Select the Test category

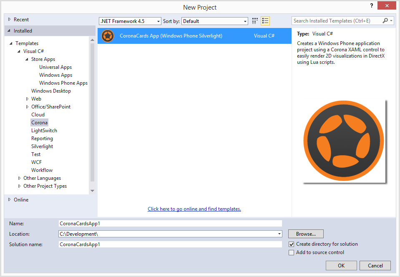coord(36,154)
